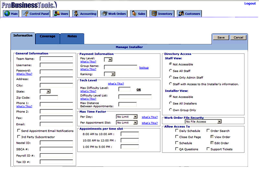Open the Pay Level dropdown
Screen dimensions: 259x190
[x=108, y=59]
